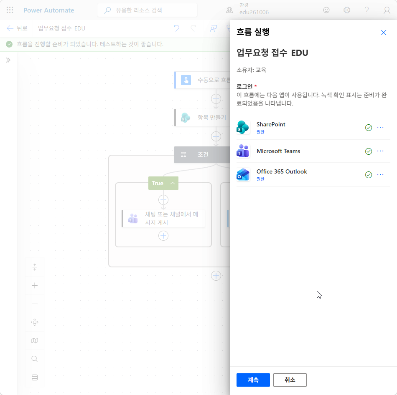Add a step below the manual trigger
397x395 pixels.
tap(216, 99)
